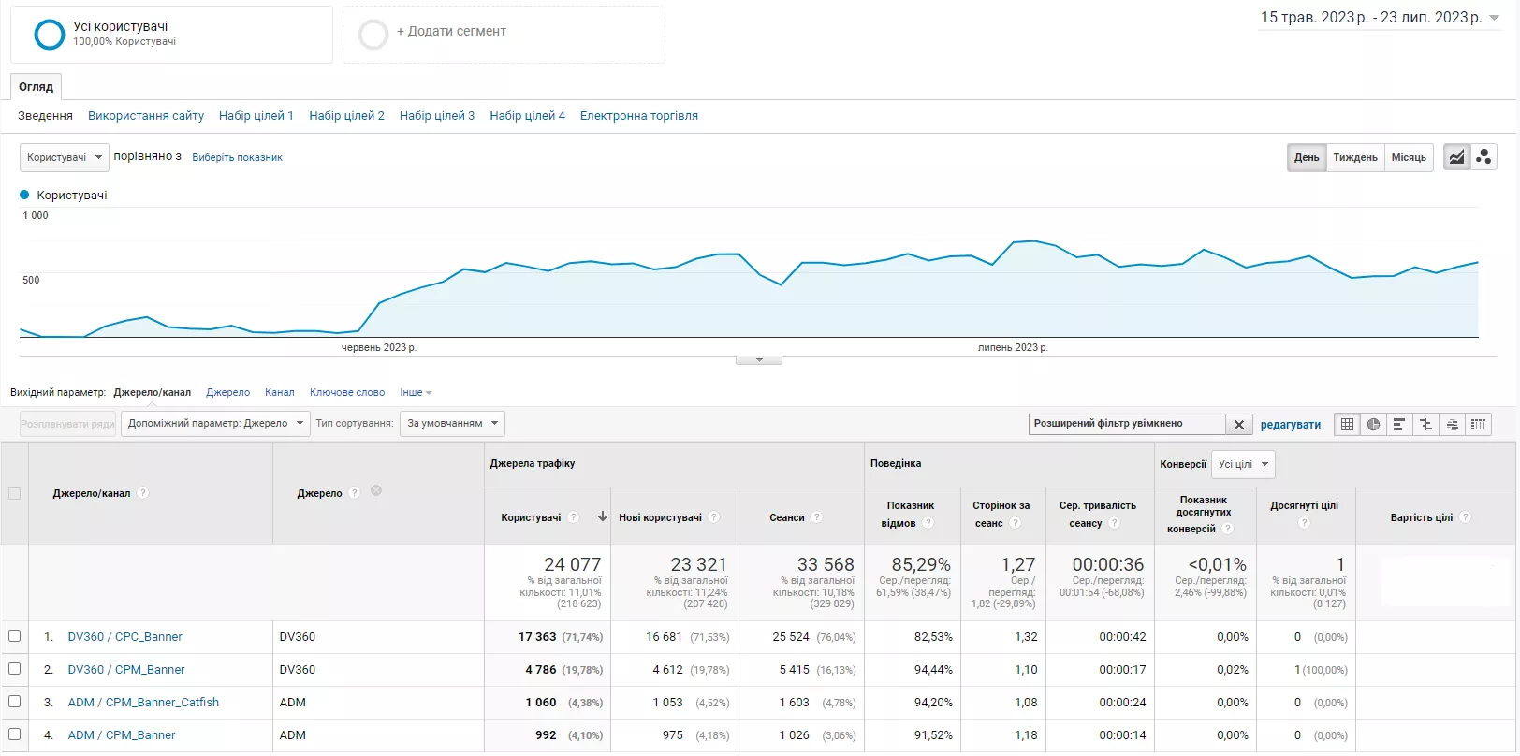Toggle sort arrow on Користувачі column
Viewport: 1520px width, 756px height.
602,516
